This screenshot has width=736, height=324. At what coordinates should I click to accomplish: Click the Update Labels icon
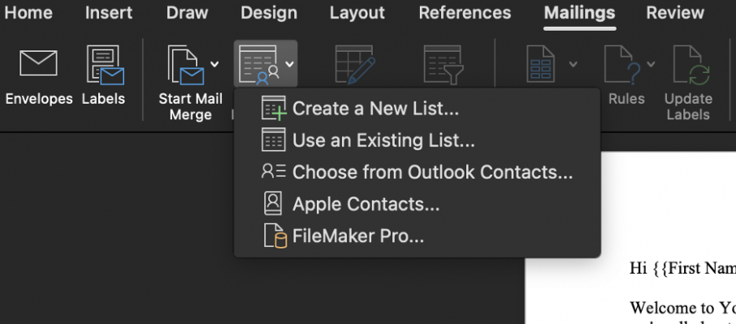coord(691,65)
